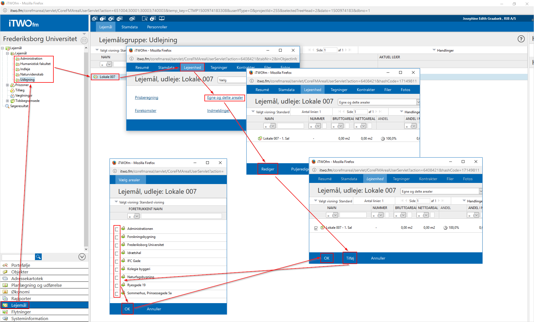534x322 pixels.
Task: Switch to the Personroller tab
Action: pyautogui.click(x=157, y=27)
